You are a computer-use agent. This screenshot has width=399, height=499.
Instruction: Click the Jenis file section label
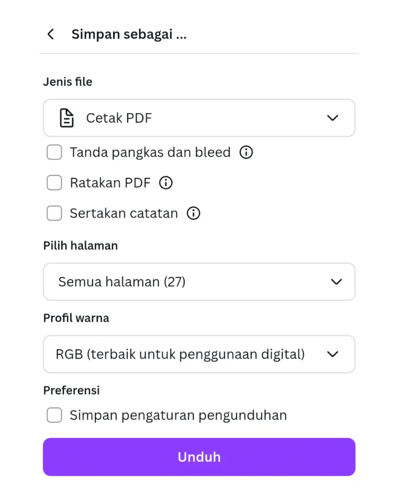(68, 82)
